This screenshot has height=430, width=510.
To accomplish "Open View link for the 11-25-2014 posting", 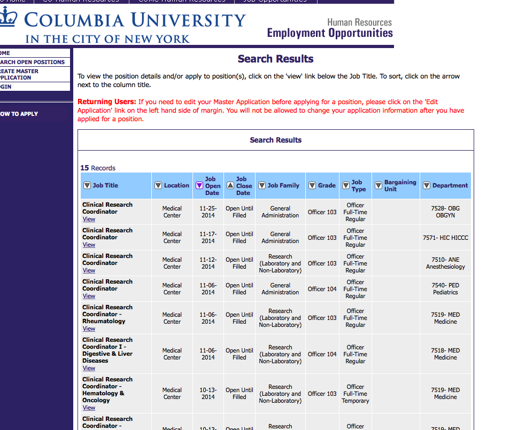I will [89, 219].
